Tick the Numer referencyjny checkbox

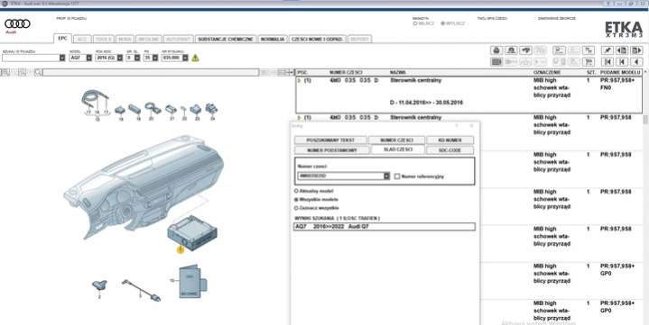point(397,176)
